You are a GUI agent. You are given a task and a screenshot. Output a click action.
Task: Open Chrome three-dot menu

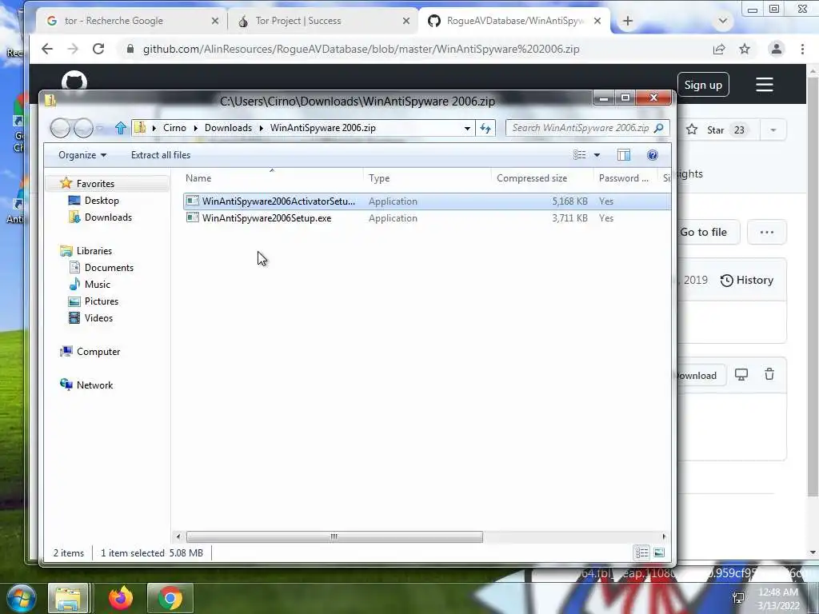(x=802, y=49)
